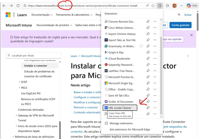Image resolution: width=199 pixels, height=139 pixels.
Task: Click Localizar por título filter field
Action: pos(34,56)
